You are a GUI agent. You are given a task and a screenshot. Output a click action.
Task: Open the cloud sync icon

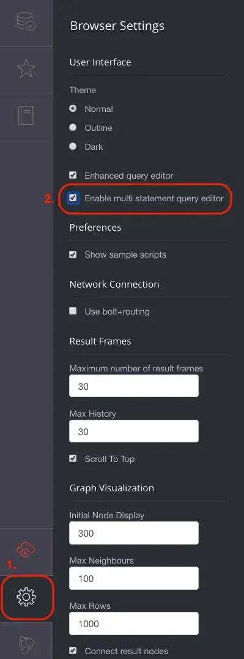(26, 549)
